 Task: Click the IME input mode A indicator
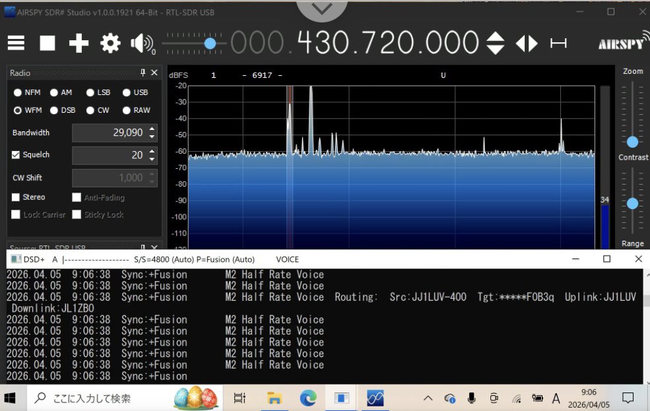coord(556,398)
